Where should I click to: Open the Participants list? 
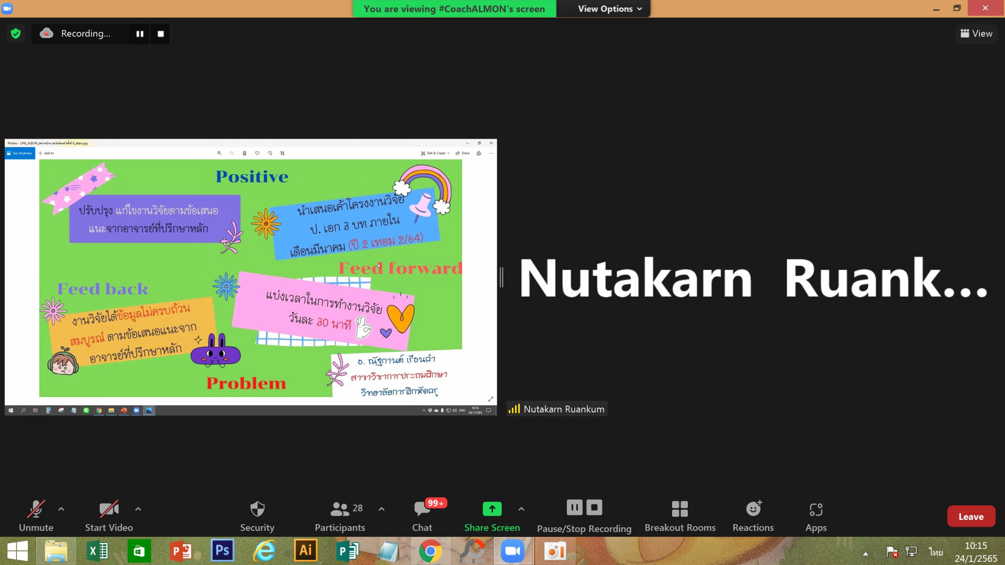[x=340, y=509]
